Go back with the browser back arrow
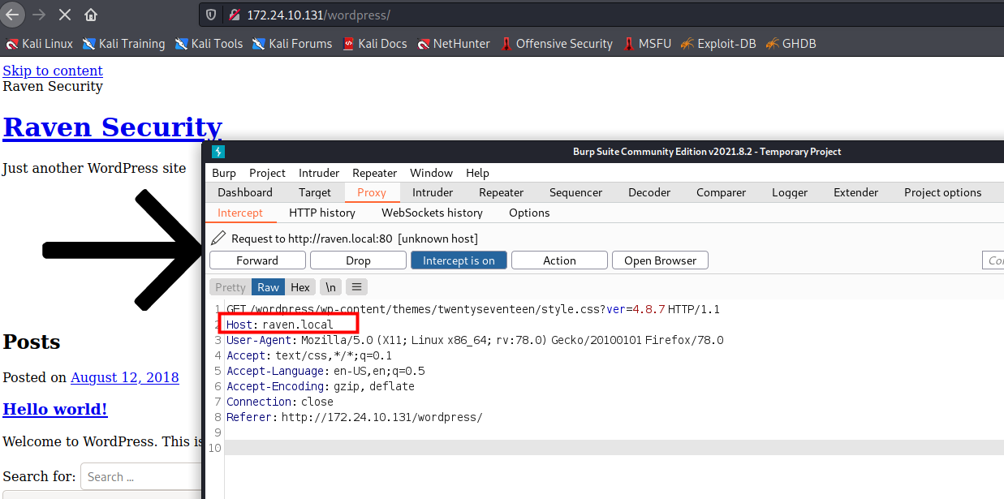Screen dimensions: 1004x499 coord(11,15)
